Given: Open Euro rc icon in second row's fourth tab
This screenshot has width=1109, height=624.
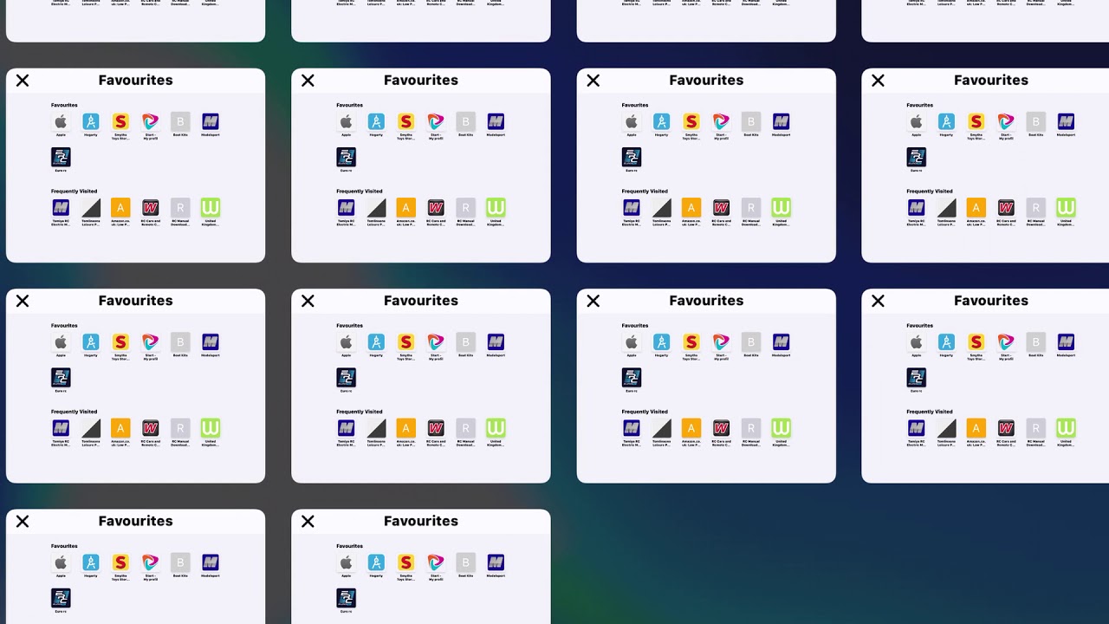Looking at the screenshot, I should pyautogui.click(x=916, y=157).
